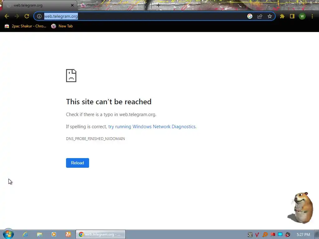View site information icon in address bar

click(39, 16)
